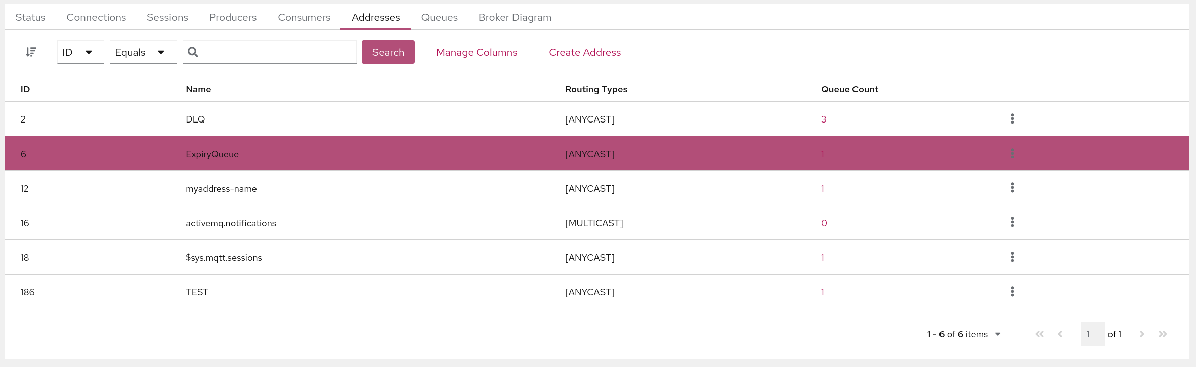Click DLQ queue count link 3
The image size is (1196, 367).
[824, 119]
